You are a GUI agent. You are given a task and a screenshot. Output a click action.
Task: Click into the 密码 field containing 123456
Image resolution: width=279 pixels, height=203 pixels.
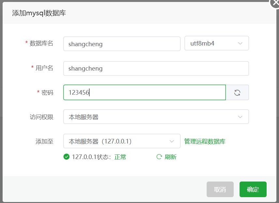[x=144, y=92]
